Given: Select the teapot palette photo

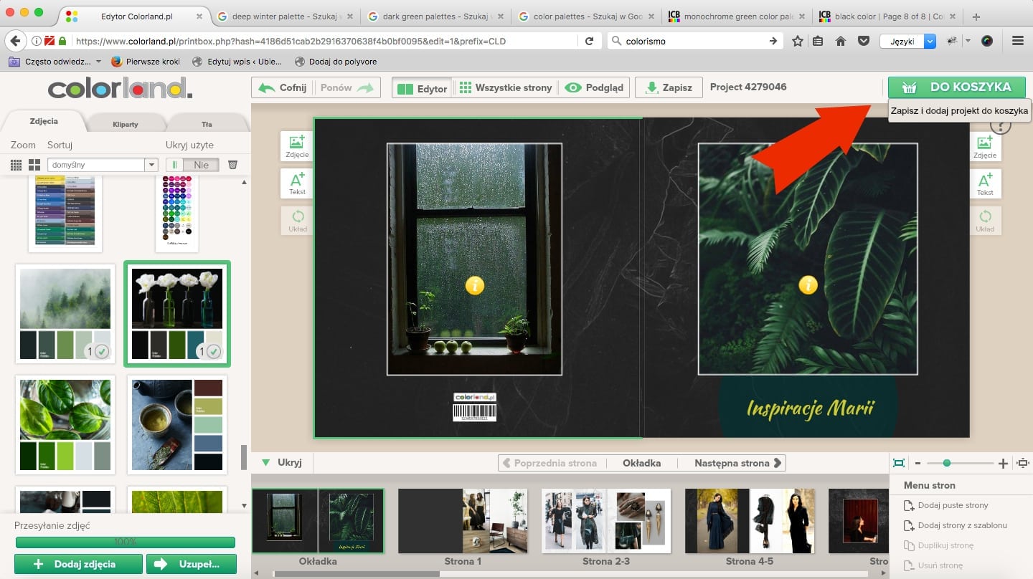Looking at the screenshot, I should pos(177,425).
